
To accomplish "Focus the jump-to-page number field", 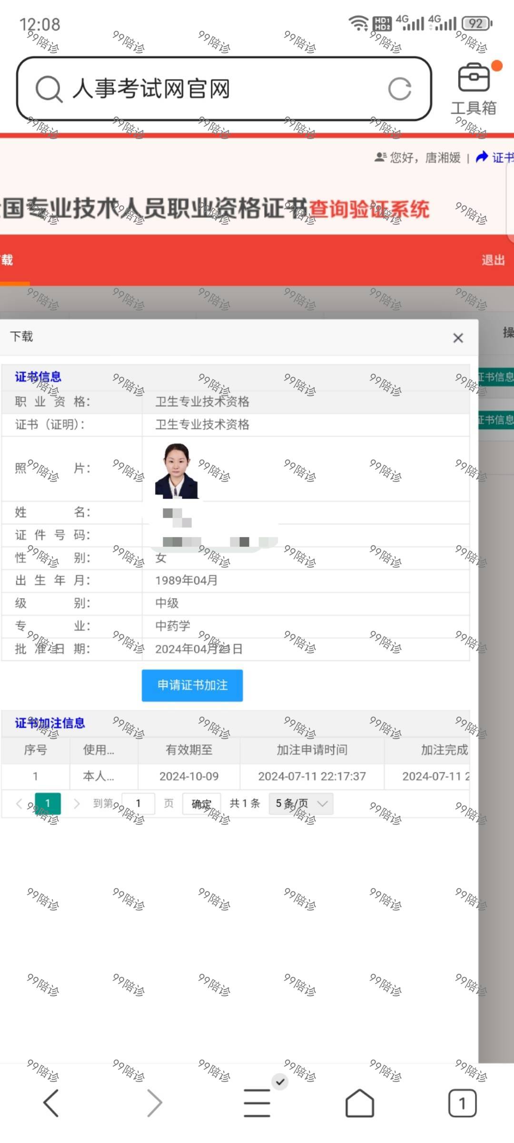I will [x=138, y=804].
